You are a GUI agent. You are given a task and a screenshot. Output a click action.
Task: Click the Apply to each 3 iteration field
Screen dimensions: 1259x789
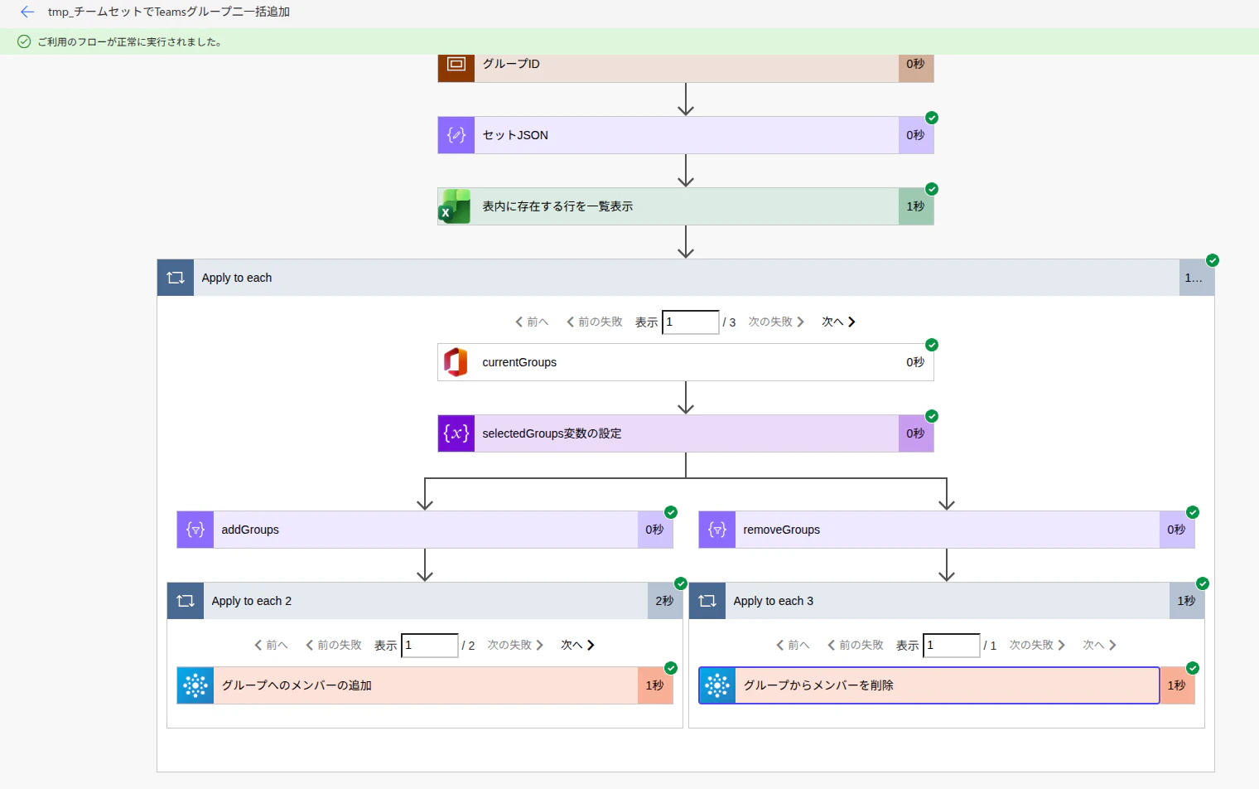pos(952,645)
